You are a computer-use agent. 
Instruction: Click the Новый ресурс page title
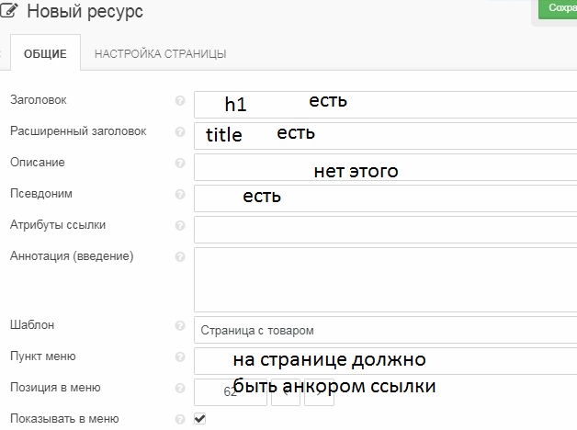coord(85,11)
